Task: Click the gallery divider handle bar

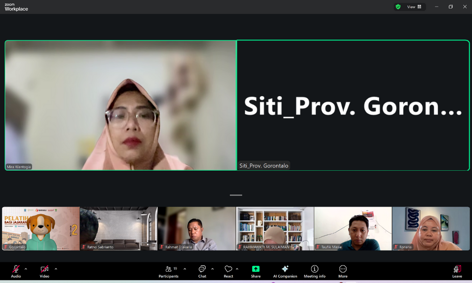Action: click(236, 195)
